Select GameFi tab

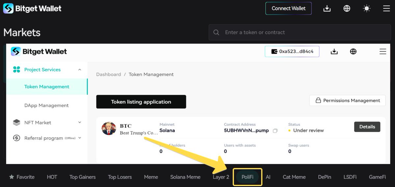[377, 177]
